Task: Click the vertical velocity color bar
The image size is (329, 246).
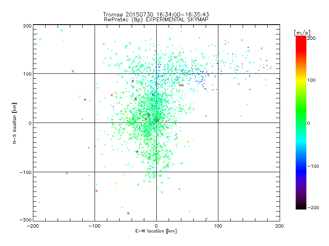Action: [x=301, y=122]
